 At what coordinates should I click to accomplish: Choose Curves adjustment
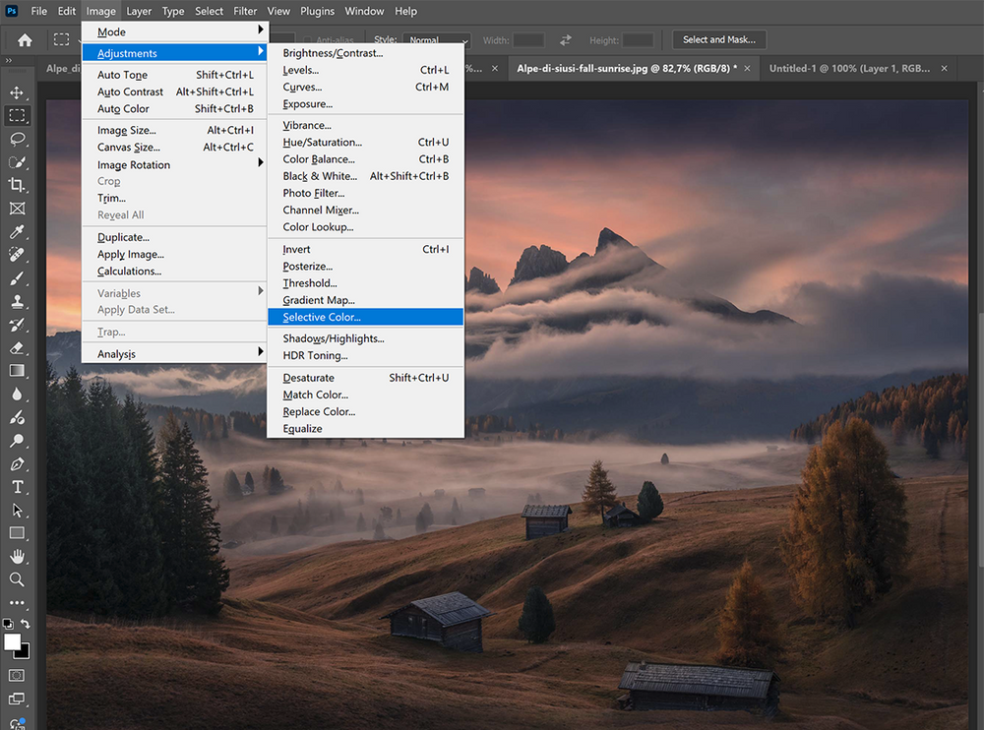pyautogui.click(x=365, y=88)
